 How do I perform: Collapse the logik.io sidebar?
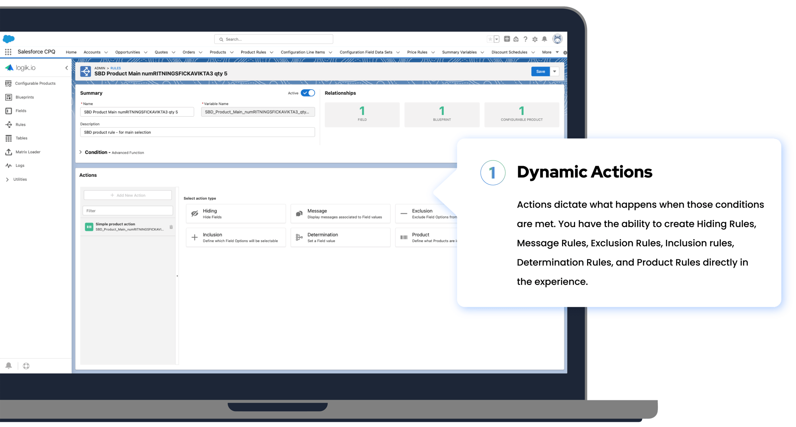66,68
